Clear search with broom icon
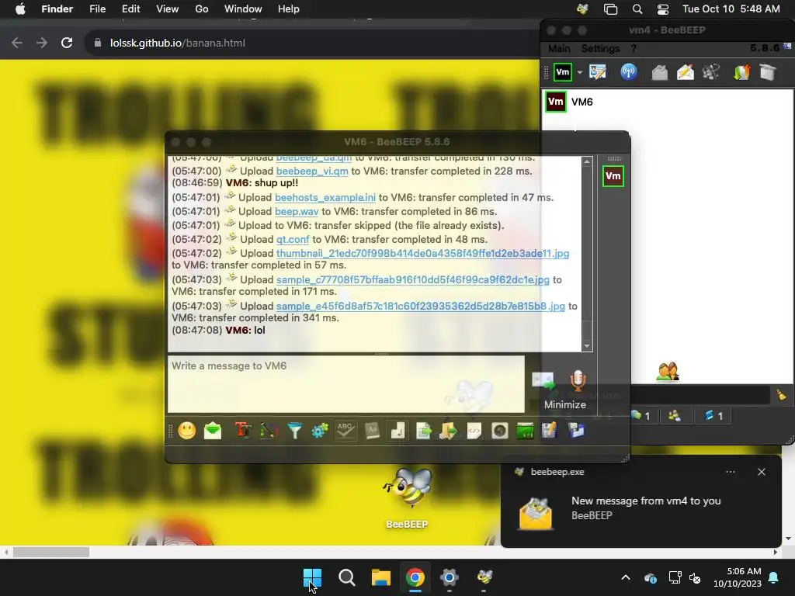Screen dimensions: 795x596 (x=781, y=395)
